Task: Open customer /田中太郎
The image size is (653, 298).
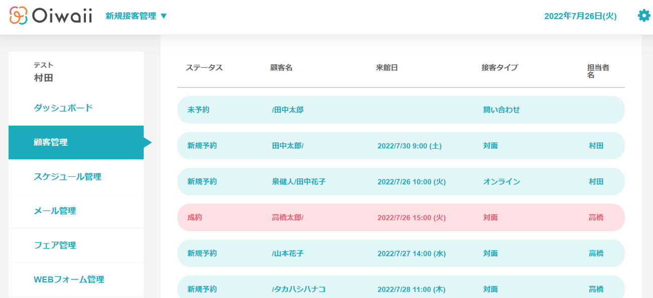Action: point(288,110)
